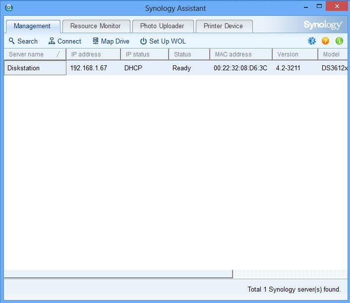Sort by IP status column header
350x303 pixels.
tap(145, 54)
